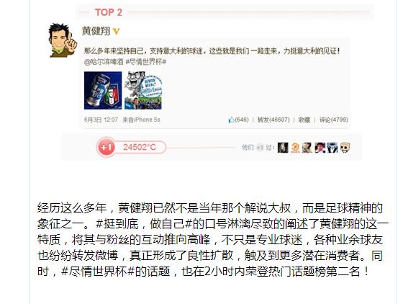Screen dimensions: 403x304
Task: Open the cartoon caricature image thumbnail
Action: coord(143,90)
